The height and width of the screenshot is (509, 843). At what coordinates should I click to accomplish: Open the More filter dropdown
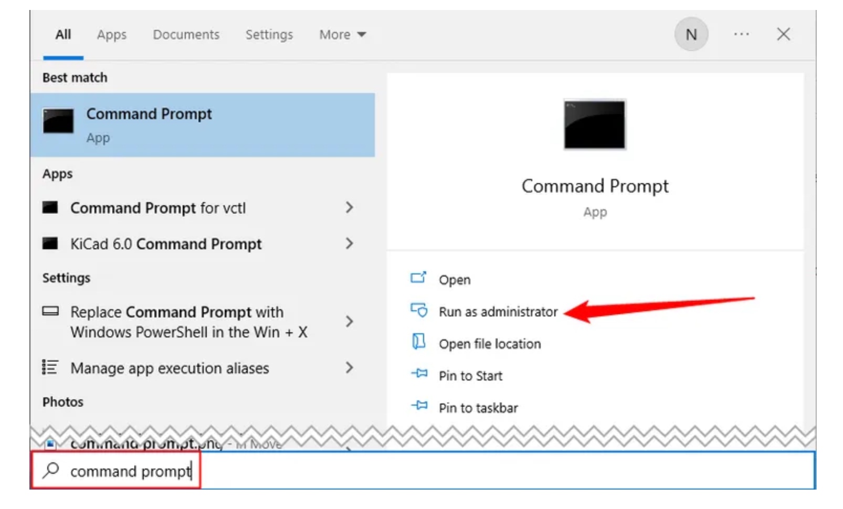[x=342, y=35]
